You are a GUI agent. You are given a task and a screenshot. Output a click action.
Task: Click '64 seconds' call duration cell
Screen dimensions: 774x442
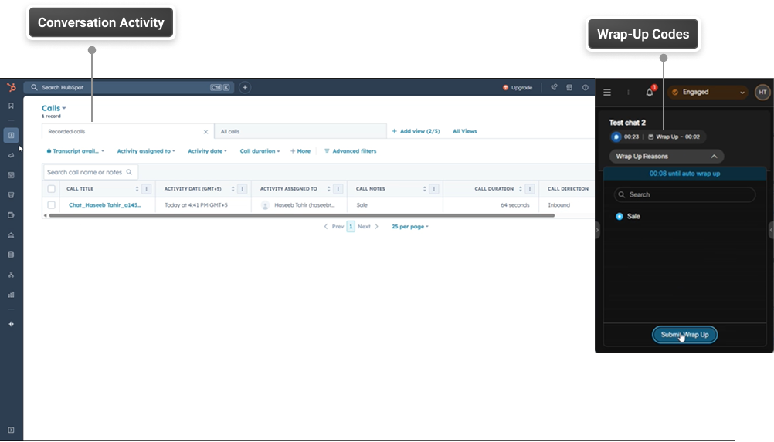coord(515,205)
